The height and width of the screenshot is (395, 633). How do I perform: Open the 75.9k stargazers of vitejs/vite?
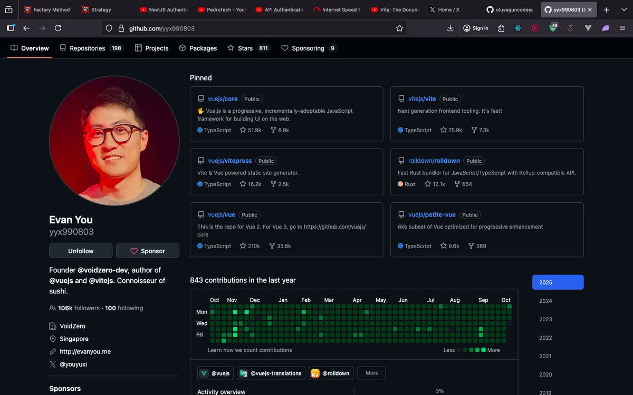click(x=451, y=130)
